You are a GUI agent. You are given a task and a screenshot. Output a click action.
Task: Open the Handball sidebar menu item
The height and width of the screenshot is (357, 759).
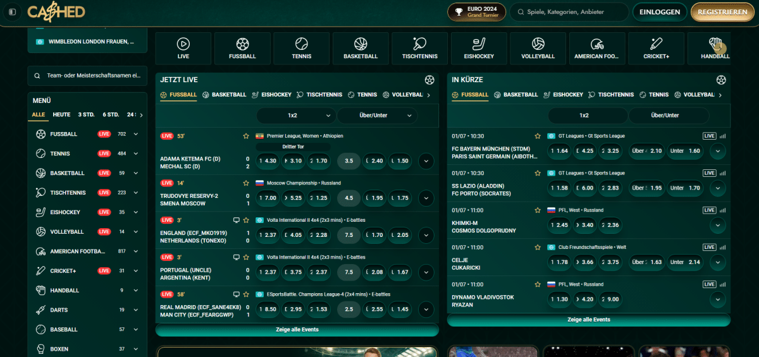click(88, 291)
